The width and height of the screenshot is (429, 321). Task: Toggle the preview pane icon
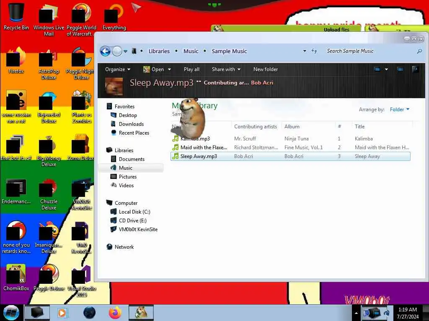400,69
